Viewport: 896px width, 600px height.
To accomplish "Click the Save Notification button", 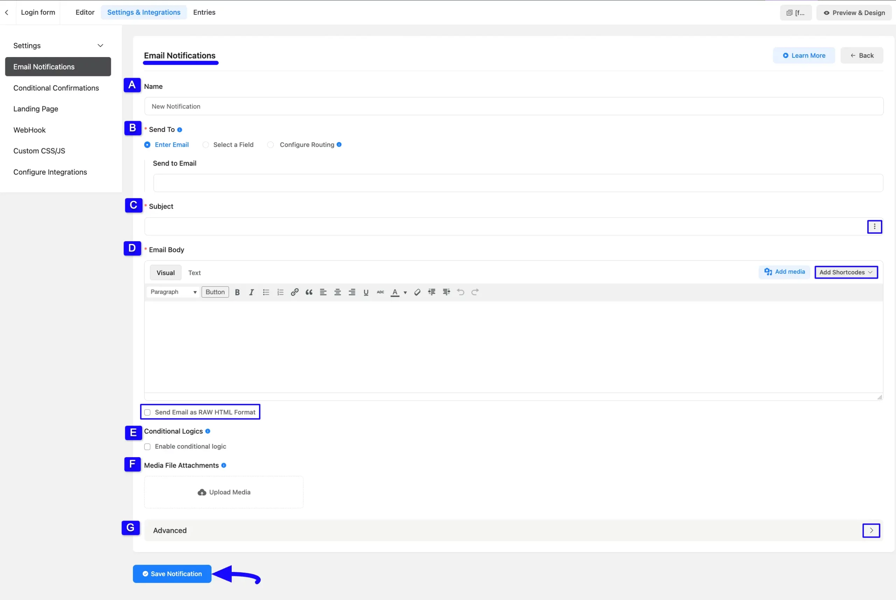I will click(172, 574).
